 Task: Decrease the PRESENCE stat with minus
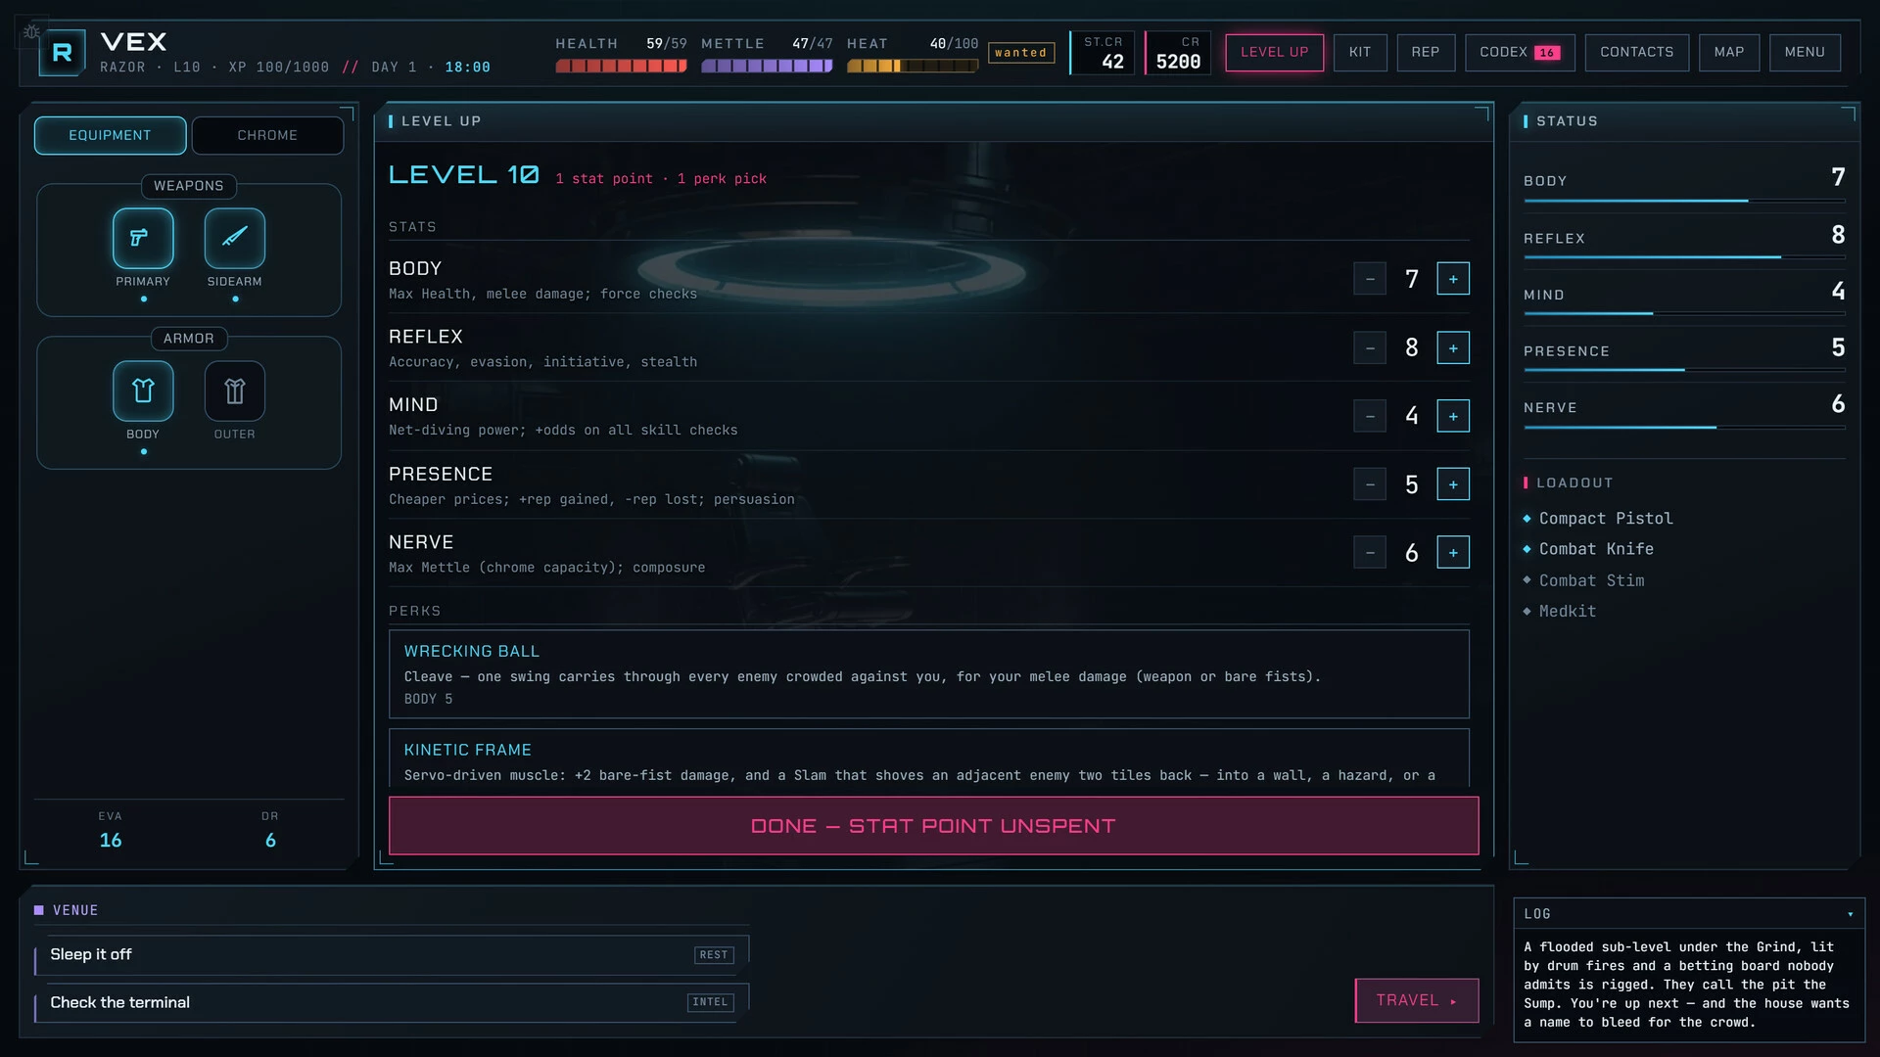tap(1370, 484)
